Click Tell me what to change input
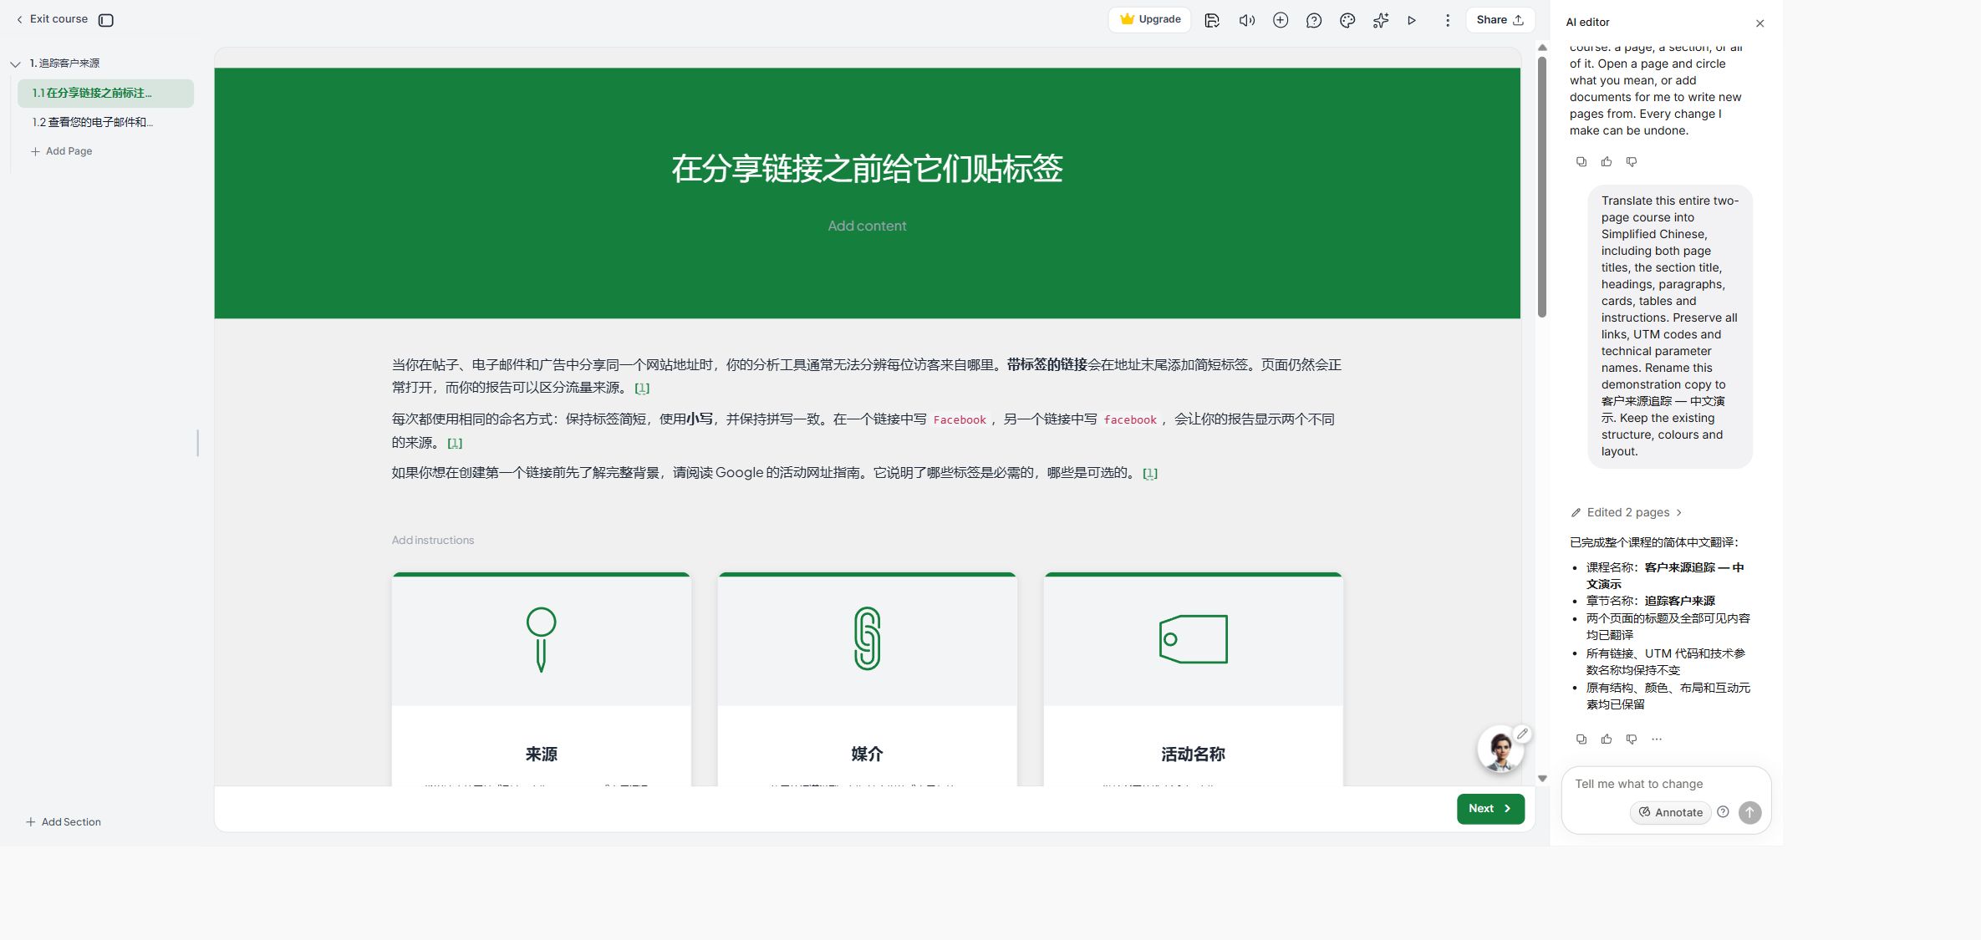This screenshot has height=940, width=1981. 1665,784
